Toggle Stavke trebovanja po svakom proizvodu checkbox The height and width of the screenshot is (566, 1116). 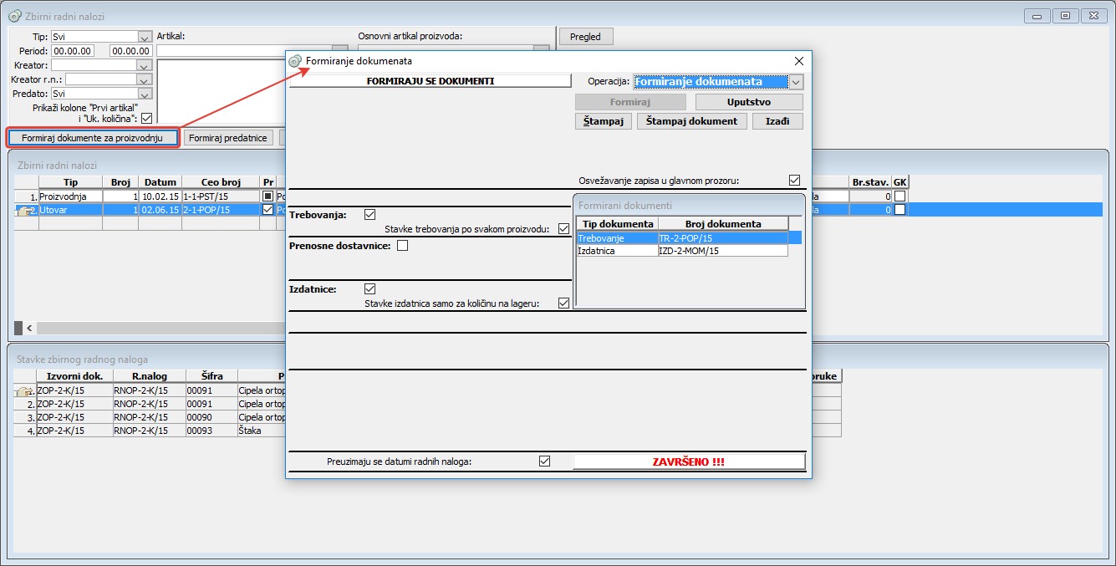point(563,229)
